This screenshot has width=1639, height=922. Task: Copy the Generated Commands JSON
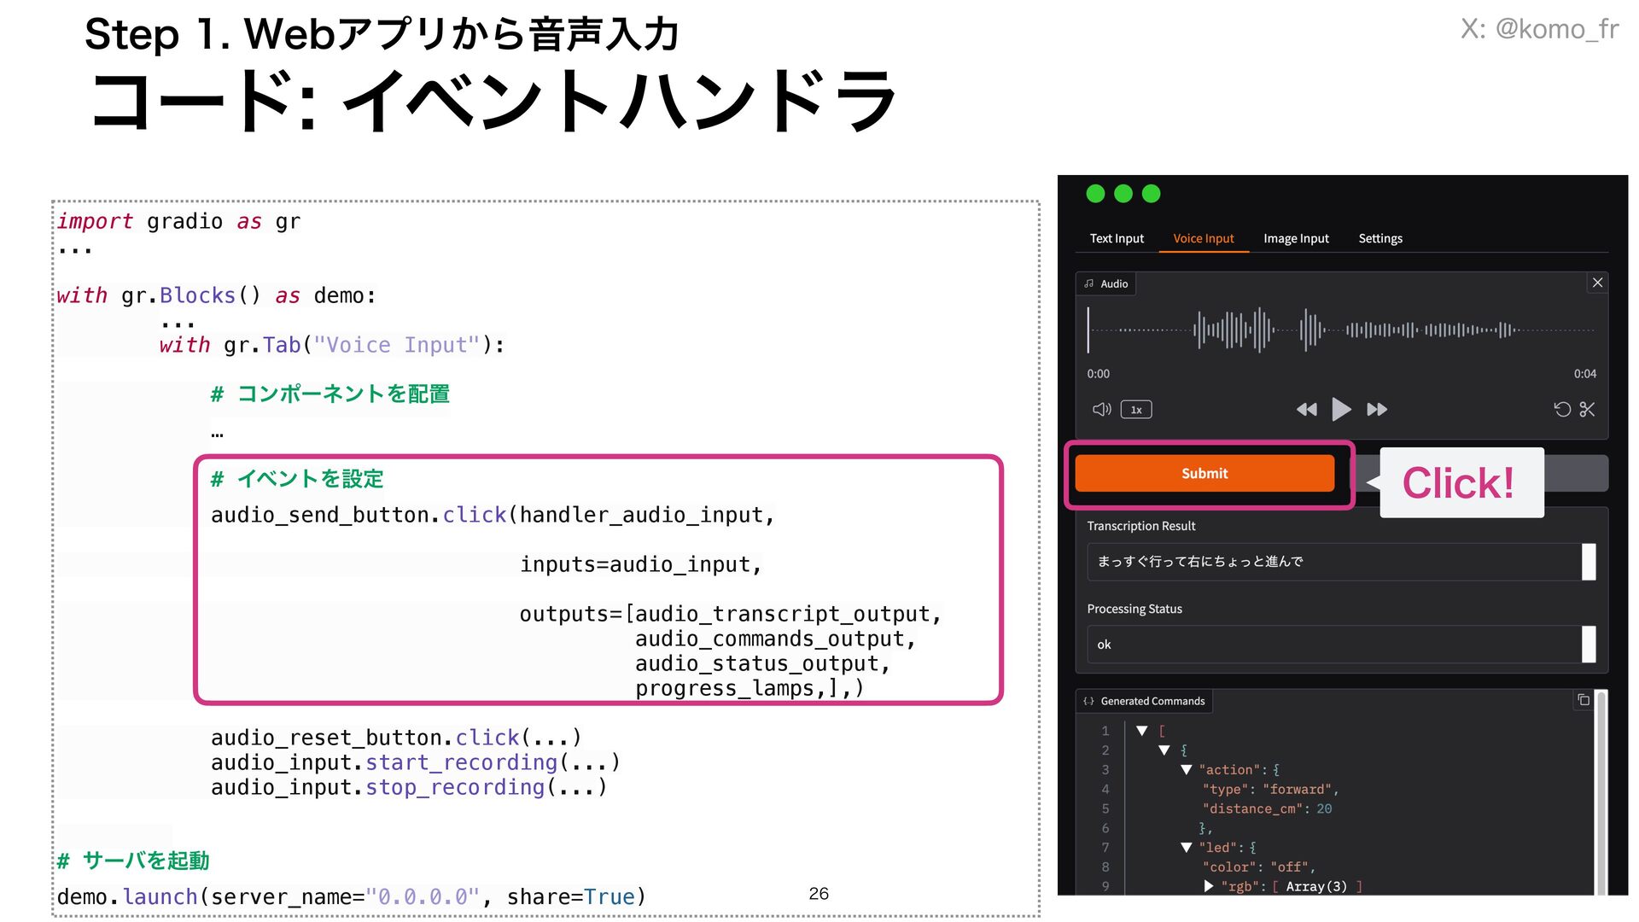click(1584, 700)
